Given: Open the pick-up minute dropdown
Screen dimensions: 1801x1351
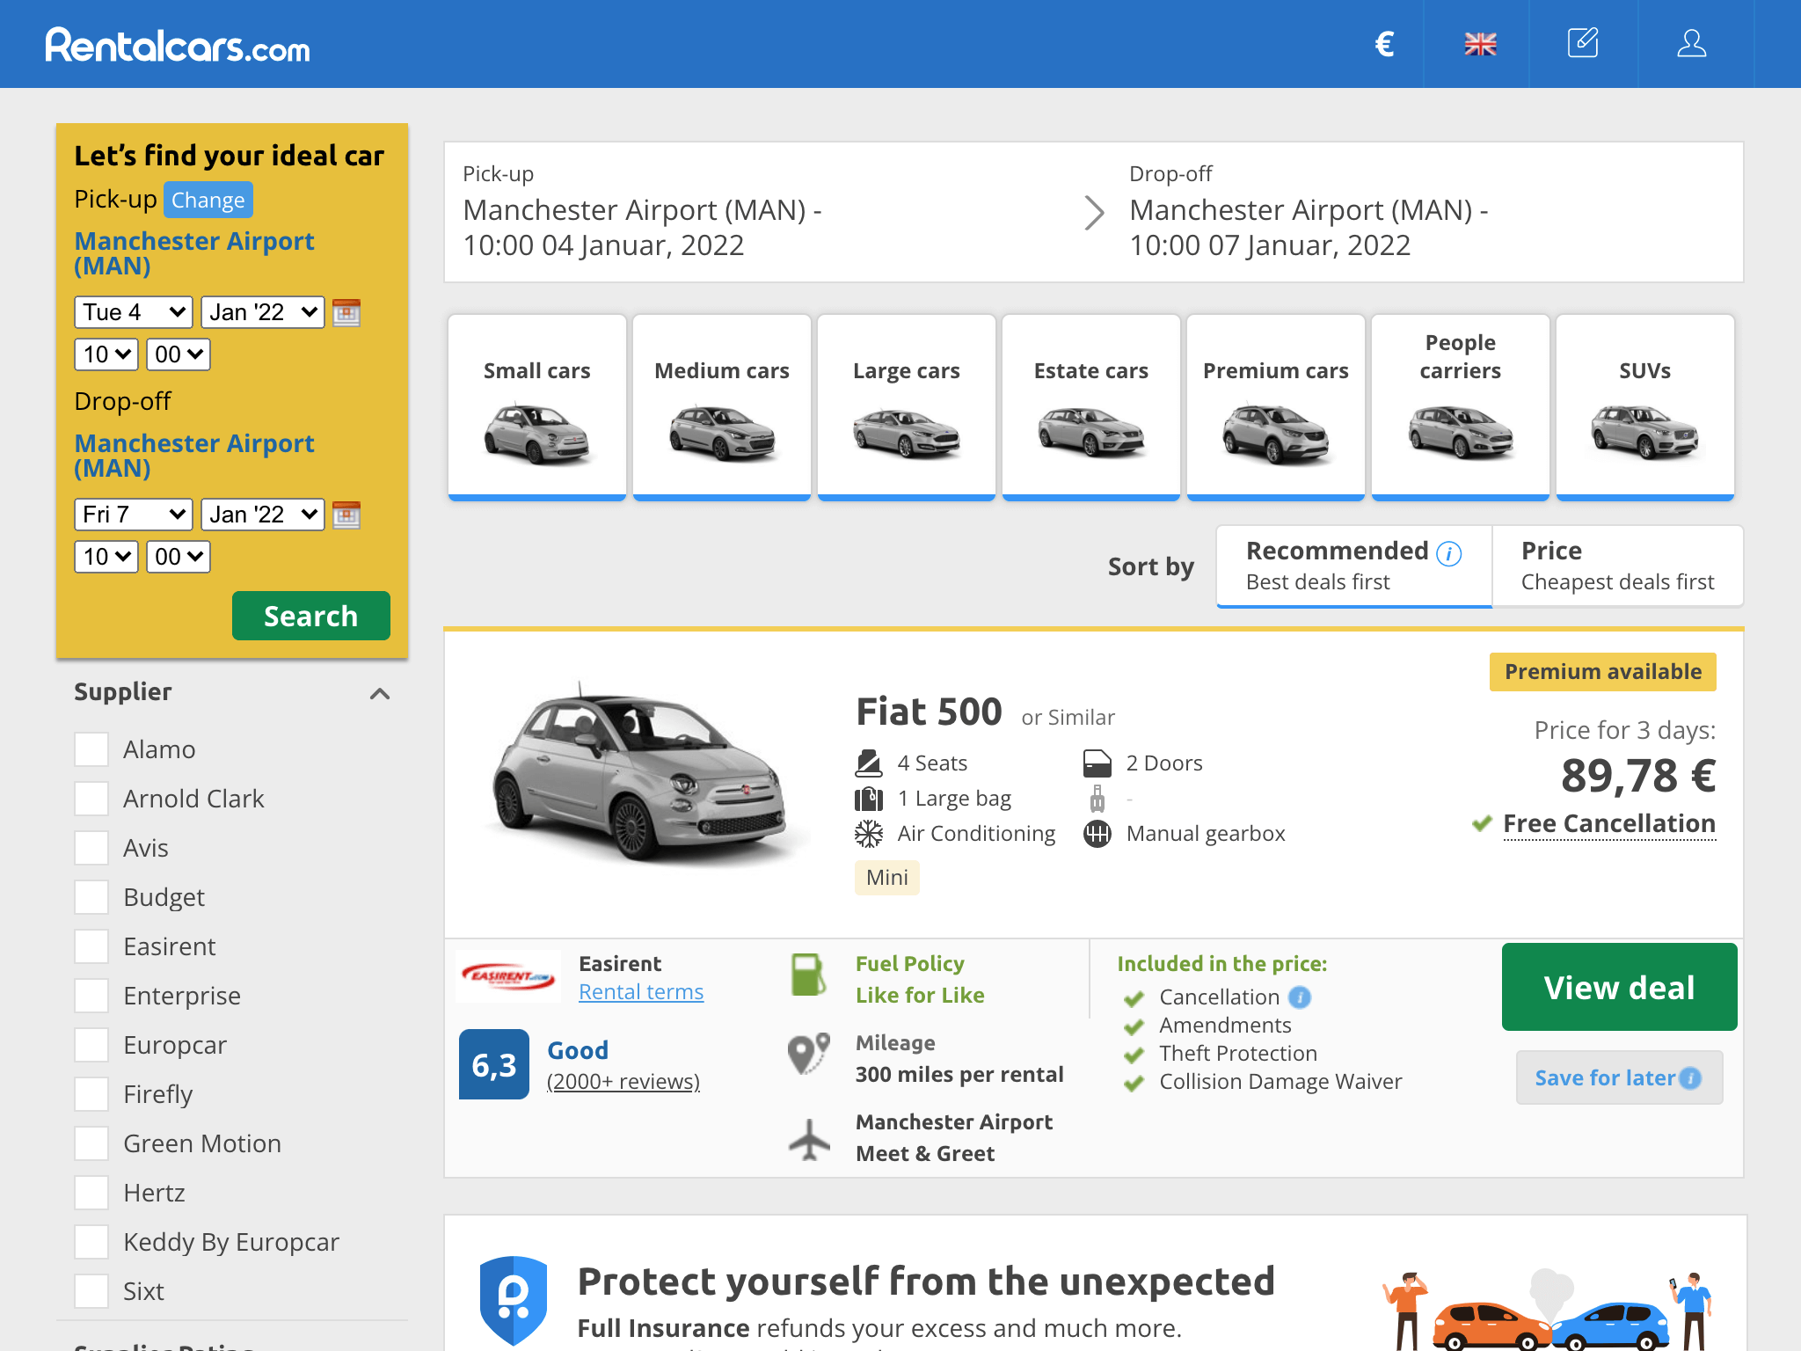Looking at the screenshot, I should coord(179,354).
